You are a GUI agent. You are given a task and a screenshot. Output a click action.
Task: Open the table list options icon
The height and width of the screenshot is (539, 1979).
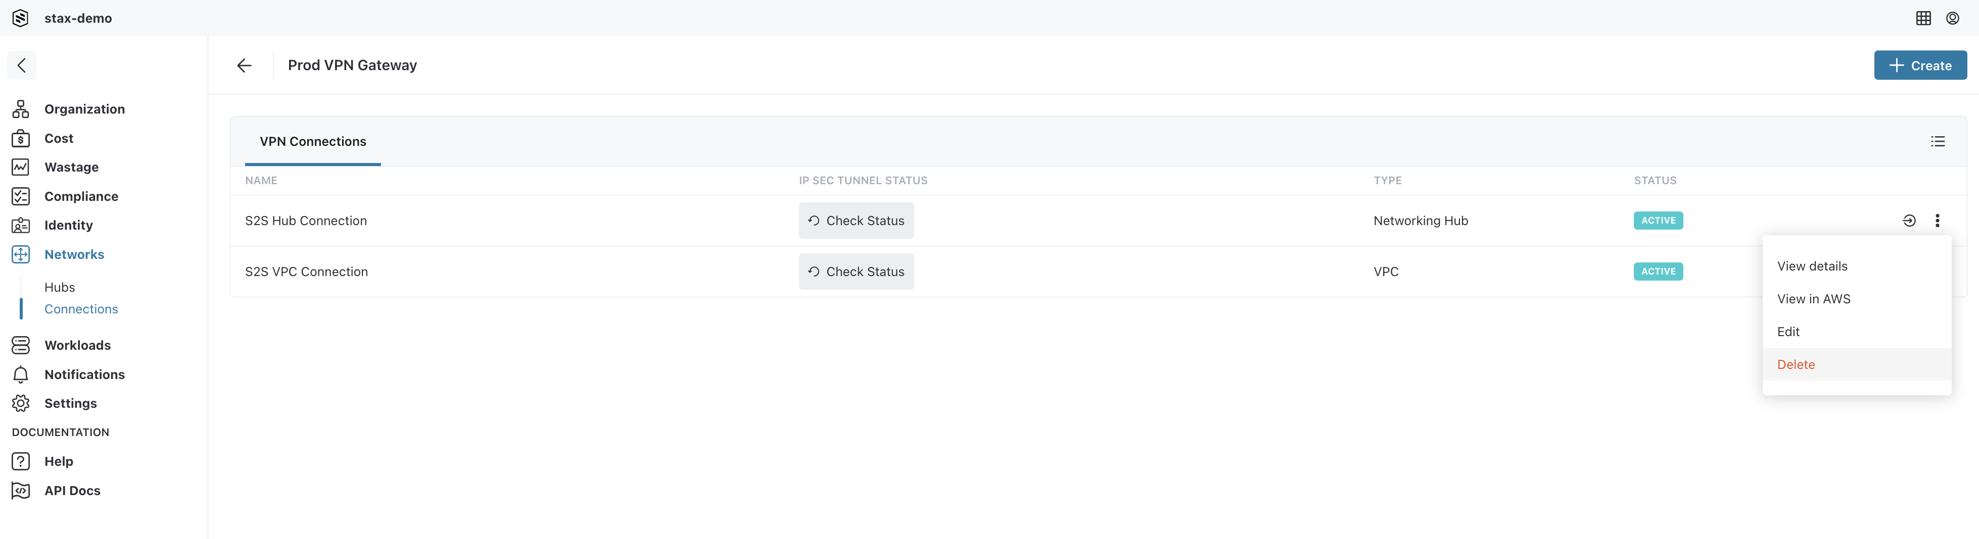[1938, 141]
